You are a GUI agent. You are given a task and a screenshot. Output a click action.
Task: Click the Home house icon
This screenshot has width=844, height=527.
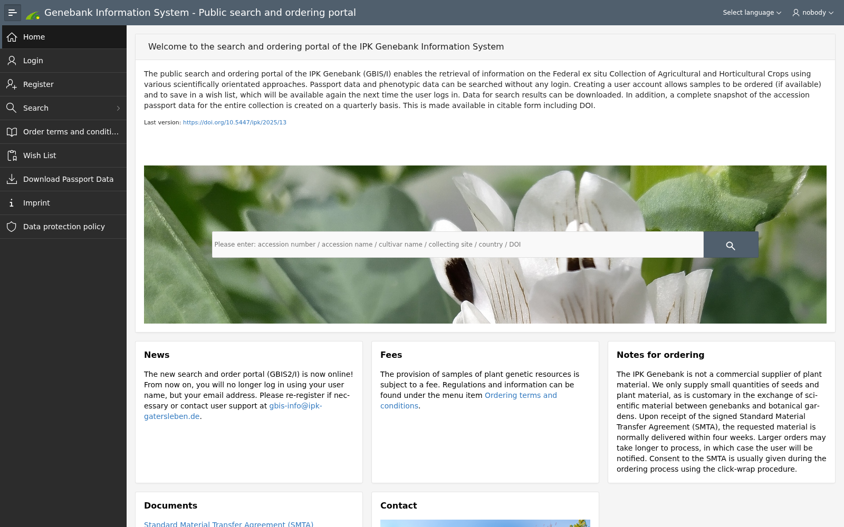(12, 37)
